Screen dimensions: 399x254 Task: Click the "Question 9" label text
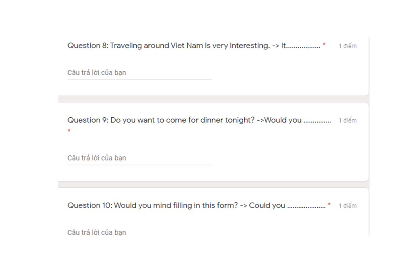click(88, 120)
